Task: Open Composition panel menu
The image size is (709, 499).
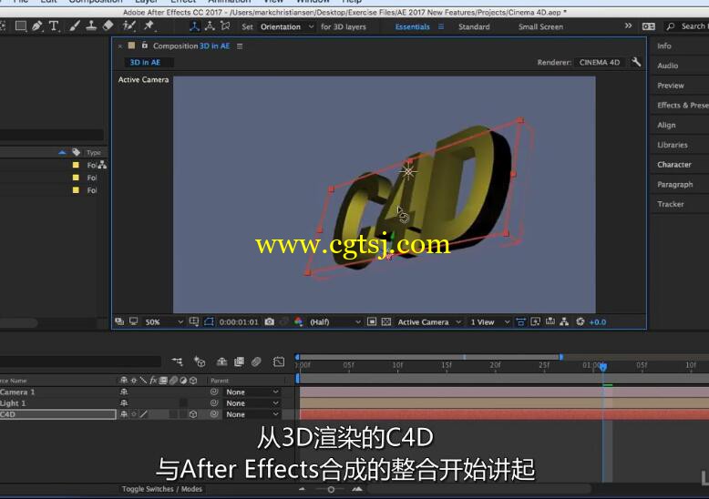Action: pos(240,46)
